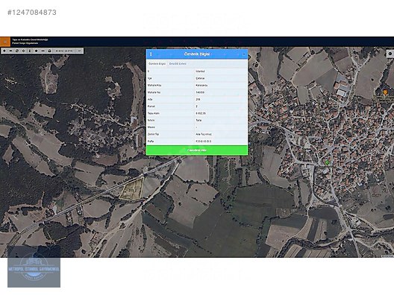Select the round point tool in toolbar
The width and height of the screenshot is (394, 295).
37,51
